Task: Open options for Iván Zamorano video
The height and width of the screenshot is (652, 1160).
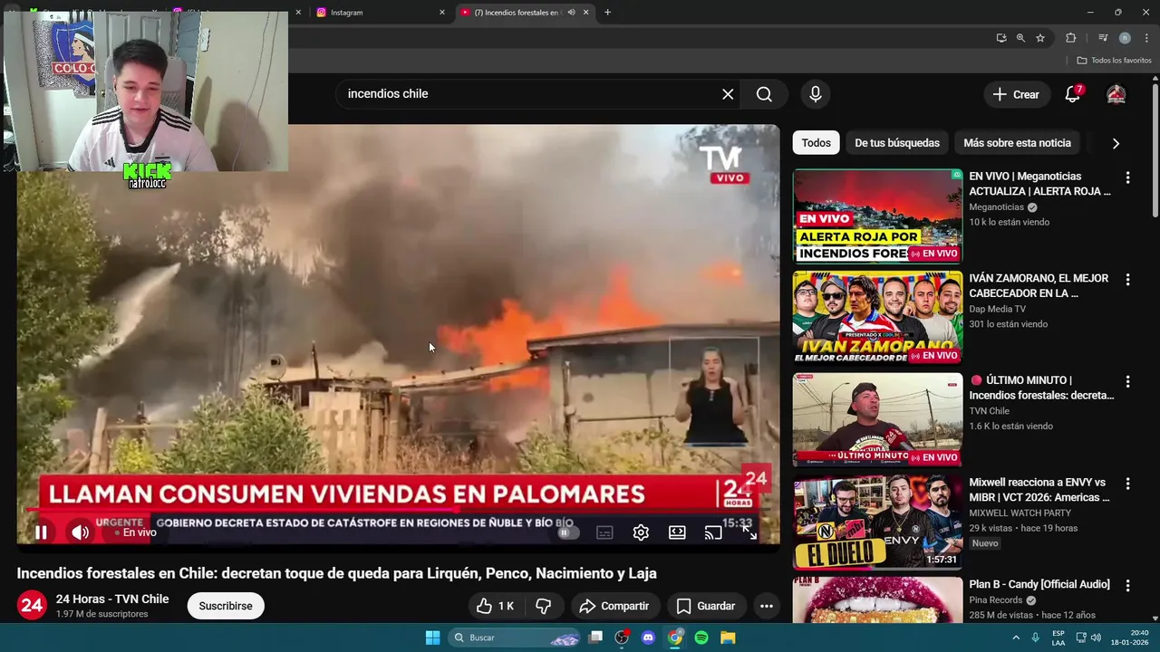Action: pyautogui.click(x=1127, y=280)
